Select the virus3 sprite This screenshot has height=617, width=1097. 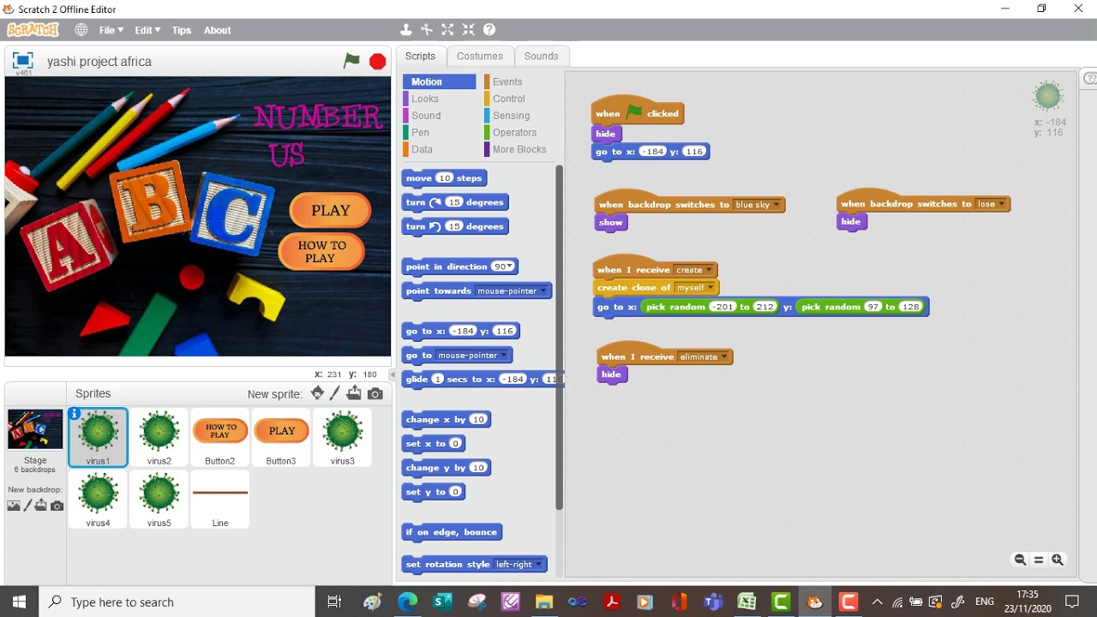[x=342, y=437]
